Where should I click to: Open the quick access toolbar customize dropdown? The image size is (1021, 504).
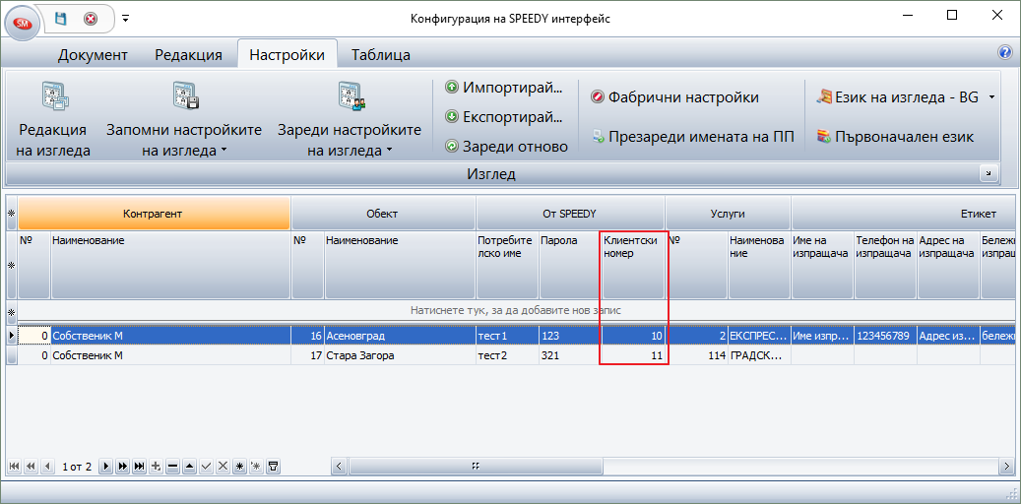tap(126, 19)
